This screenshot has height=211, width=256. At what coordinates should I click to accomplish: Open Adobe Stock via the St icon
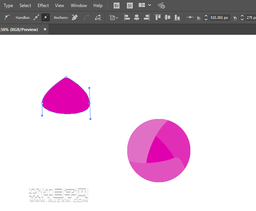point(130,6)
